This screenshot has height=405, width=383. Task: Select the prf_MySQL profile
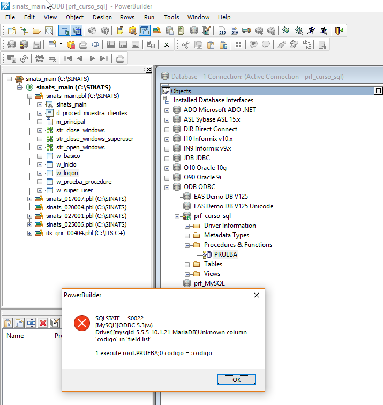(x=209, y=283)
